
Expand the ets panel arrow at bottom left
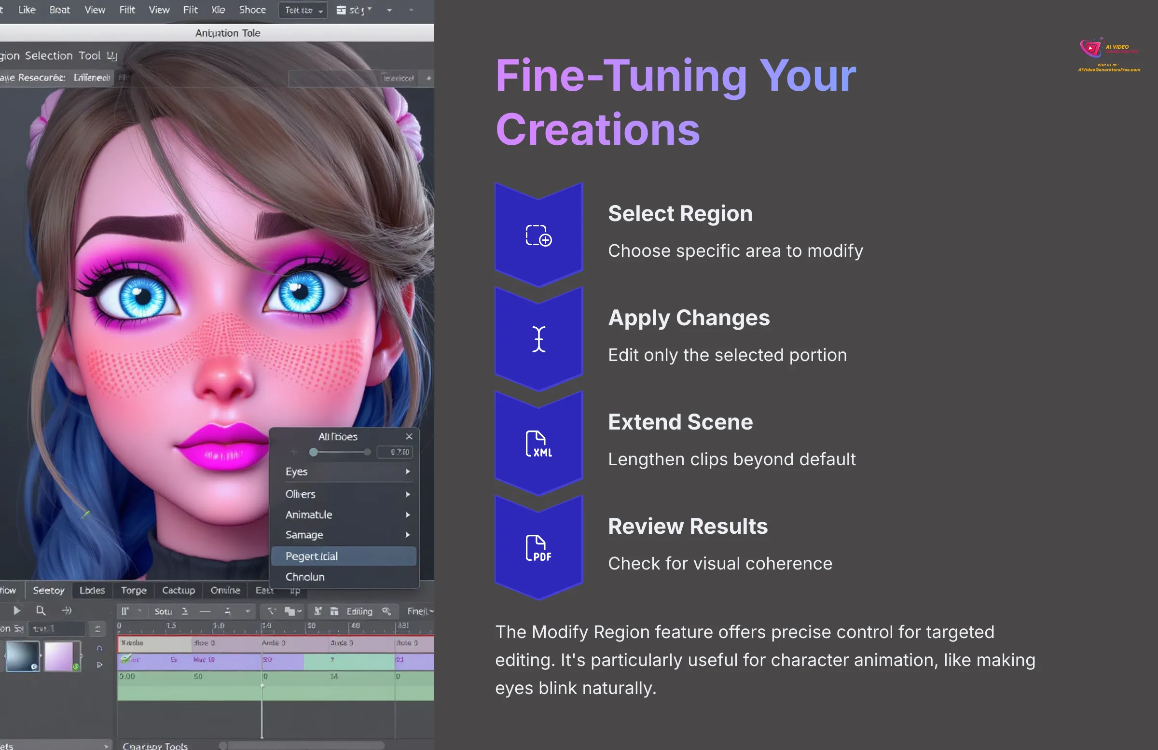pos(106,746)
